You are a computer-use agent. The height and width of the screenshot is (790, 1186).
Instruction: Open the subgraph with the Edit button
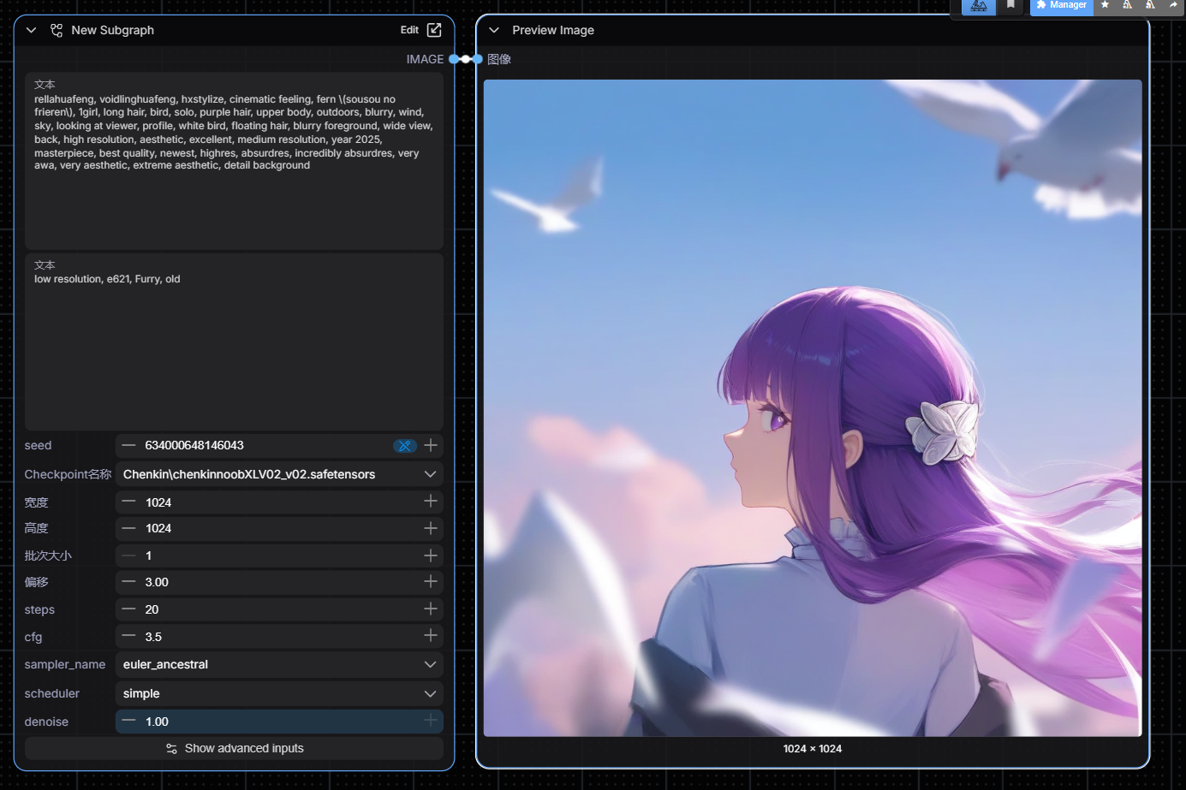(x=421, y=30)
